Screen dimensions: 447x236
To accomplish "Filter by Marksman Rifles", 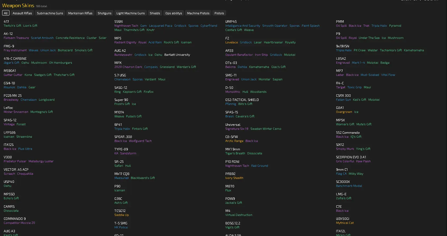I will (x=80, y=13).
